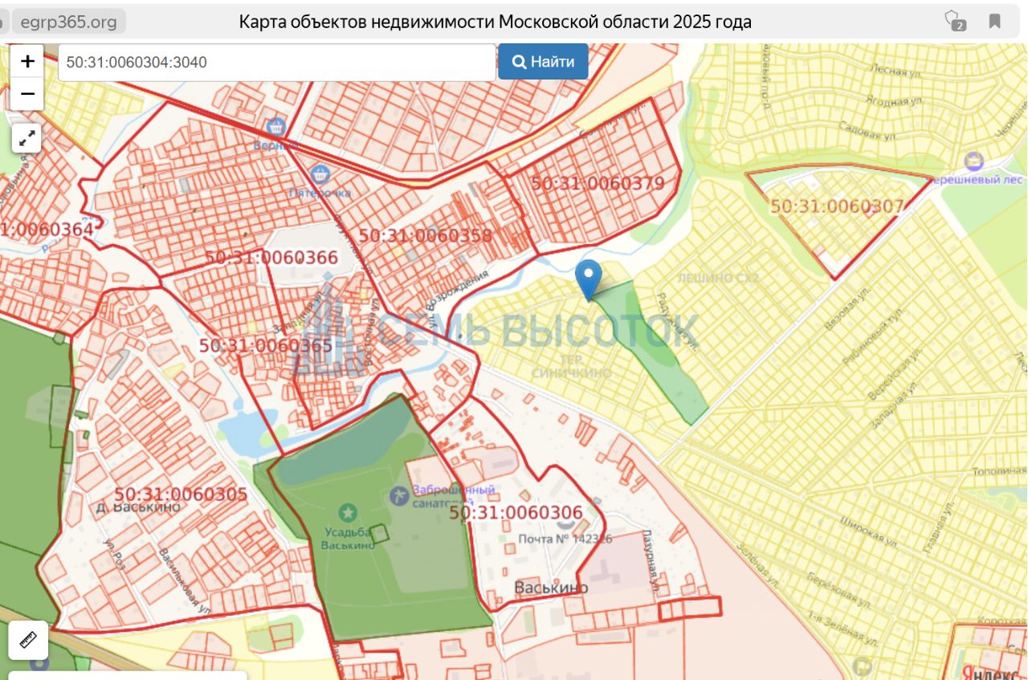
Task: Zoom out the map with the minus button
Action: 27,94
